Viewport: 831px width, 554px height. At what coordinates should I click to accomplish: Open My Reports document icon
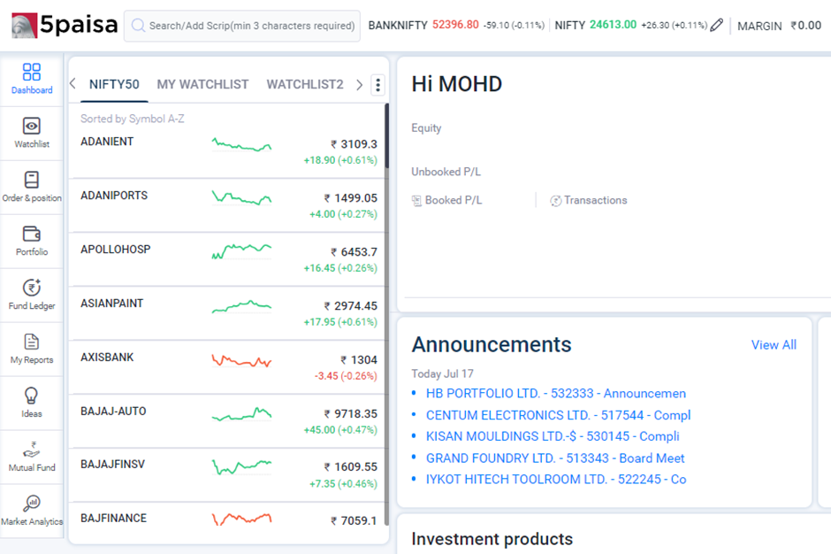[32, 342]
